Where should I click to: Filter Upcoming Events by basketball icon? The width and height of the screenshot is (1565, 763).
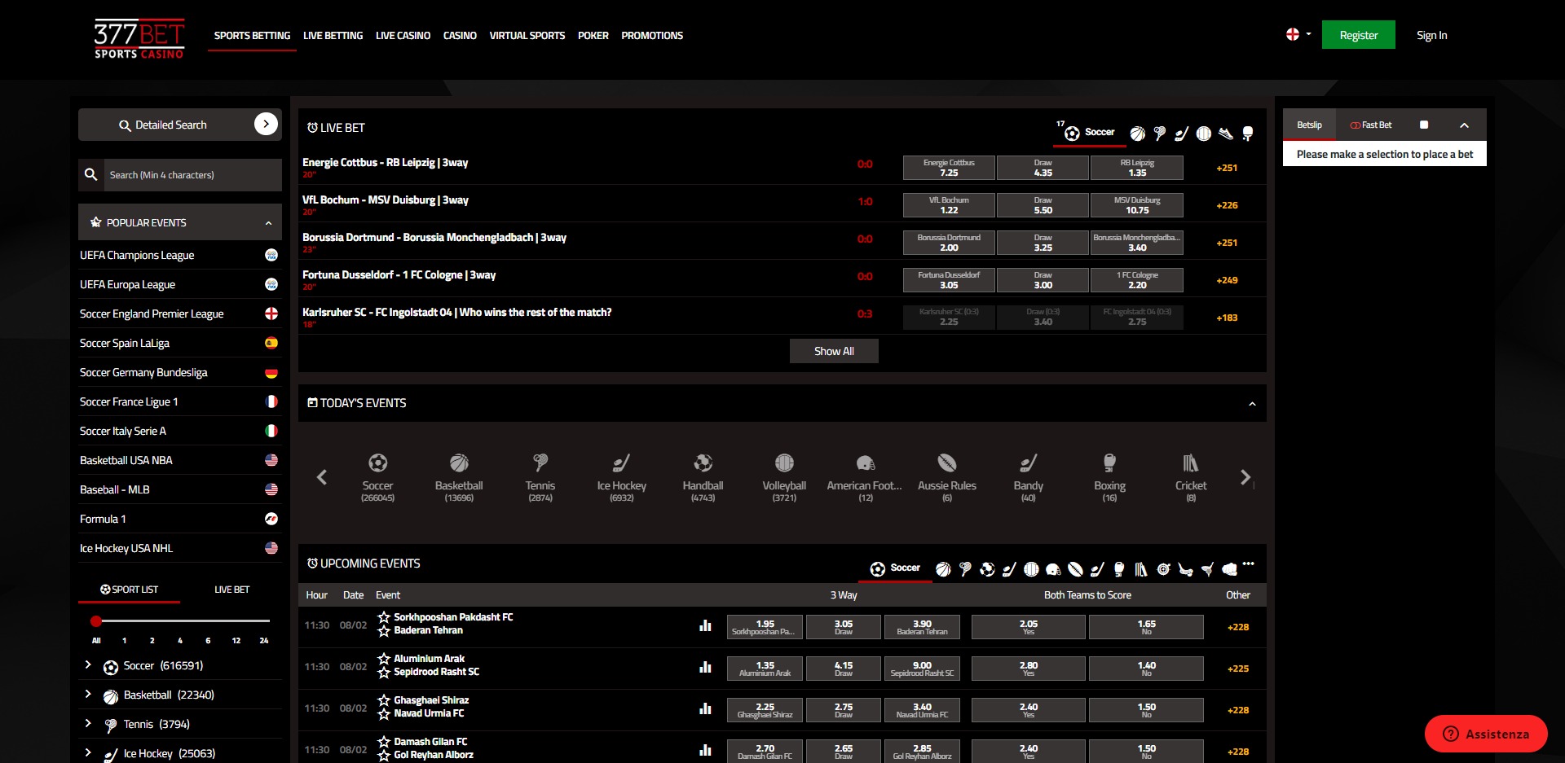(943, 569)
